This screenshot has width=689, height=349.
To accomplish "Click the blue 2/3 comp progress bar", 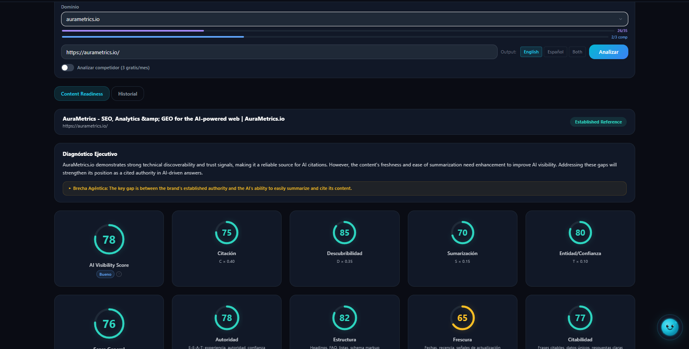I will coord(335,37).
